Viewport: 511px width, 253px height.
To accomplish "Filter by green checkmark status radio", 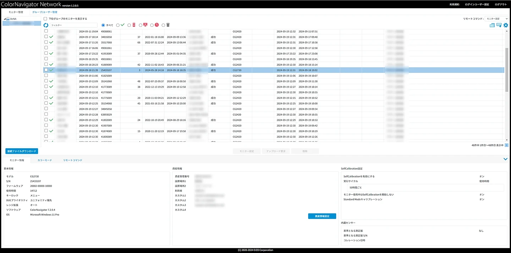I will point(118,25).
